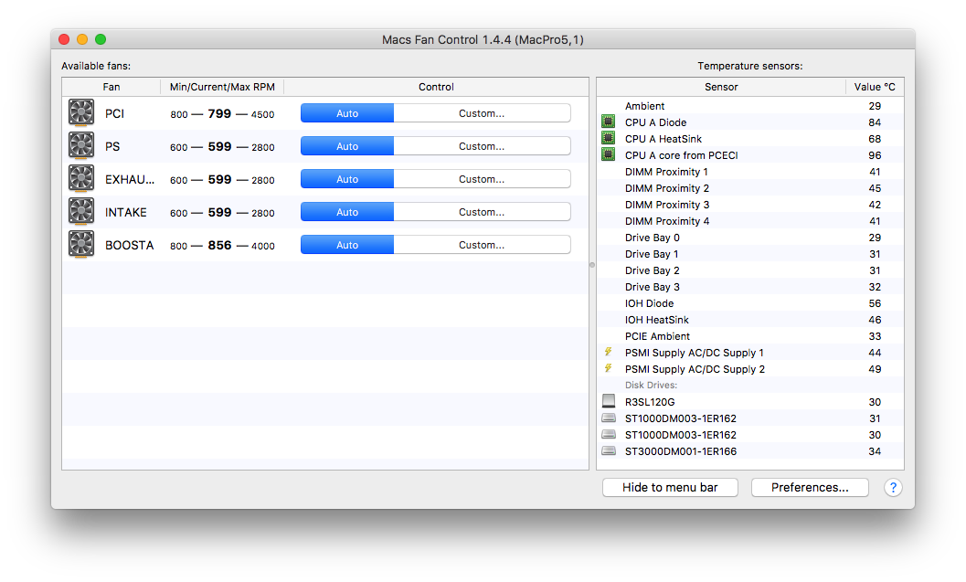Click the divider handle between fan and sensor panels

[x=592, y=265]
